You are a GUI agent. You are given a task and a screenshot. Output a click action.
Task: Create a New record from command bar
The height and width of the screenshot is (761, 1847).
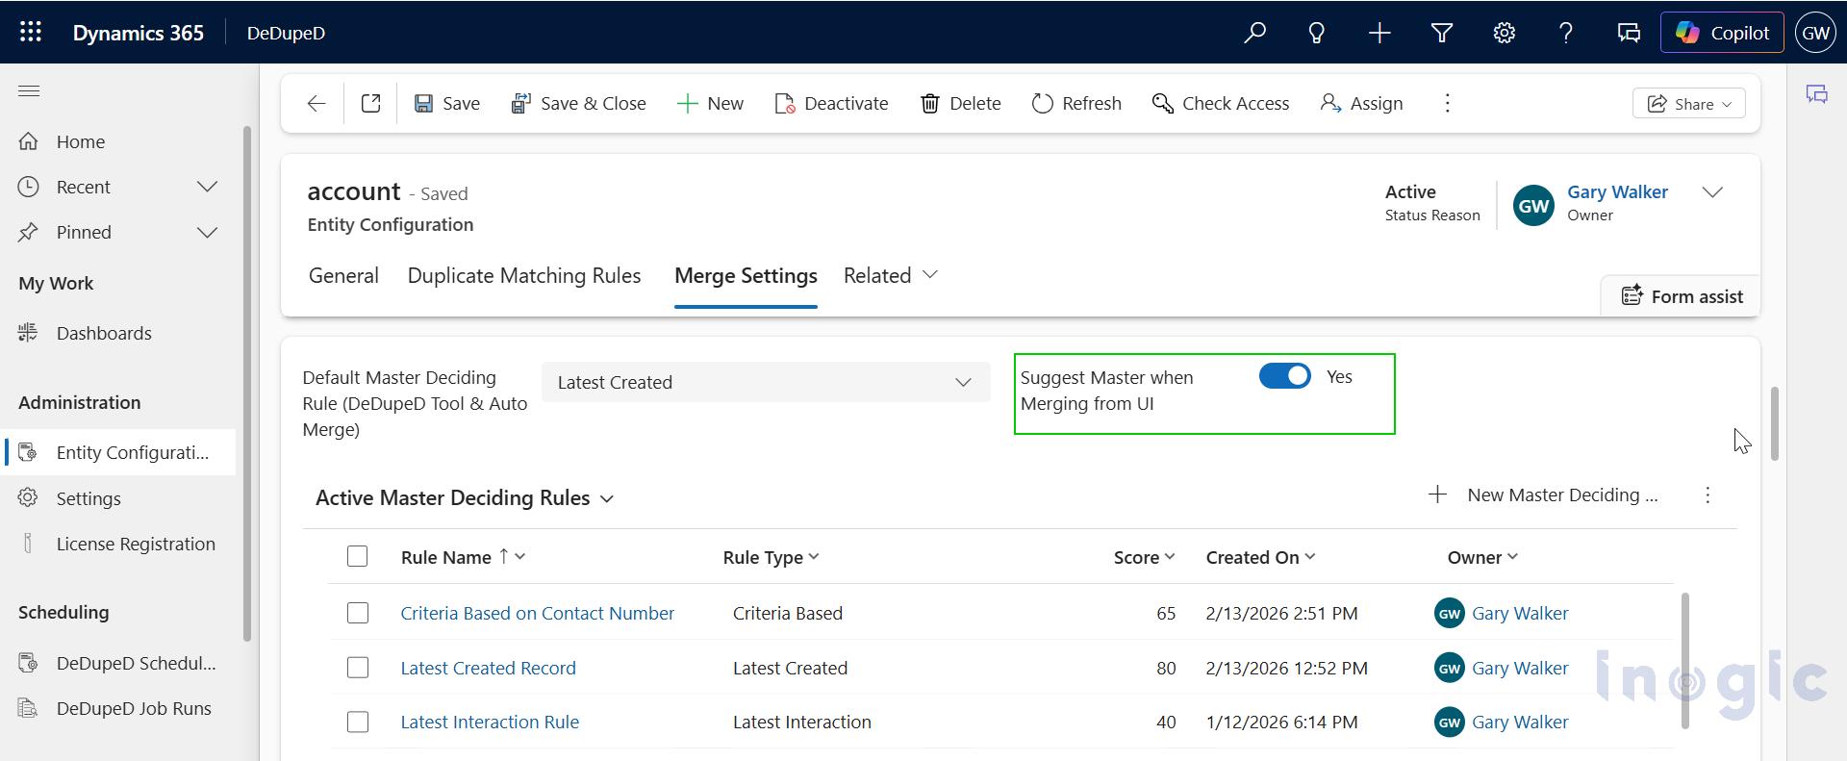pos(710,103)
